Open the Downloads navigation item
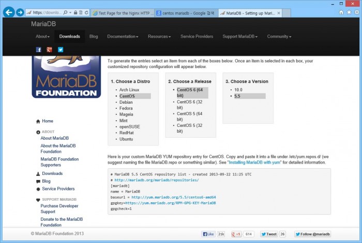362x243 pixels. 69,37
